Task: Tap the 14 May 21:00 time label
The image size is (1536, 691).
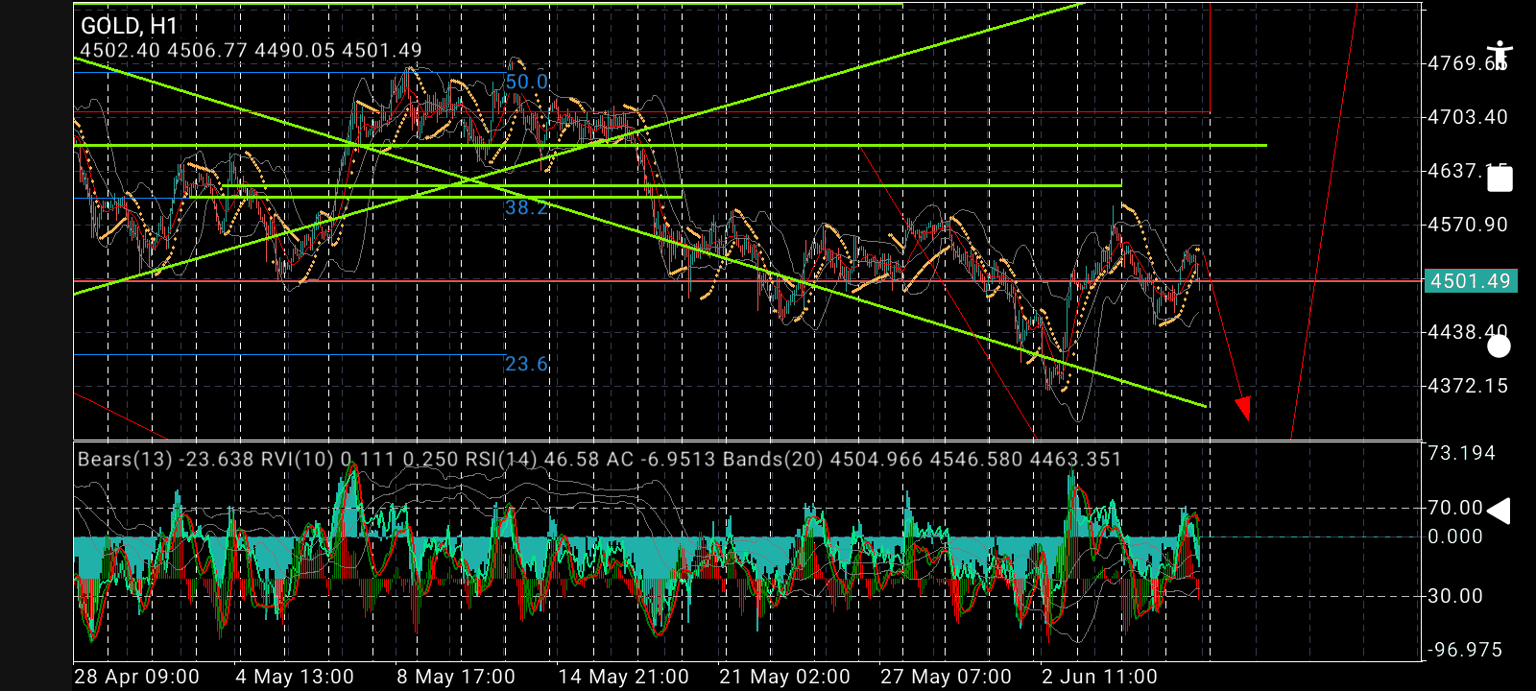Action: coord(623,677)
